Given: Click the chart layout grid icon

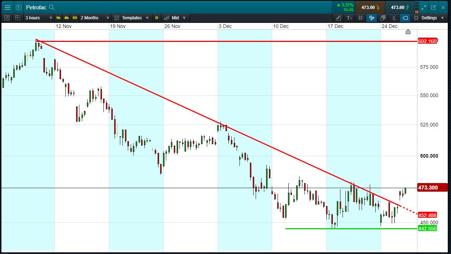Looking at the screenshot, I should pos(18,18).
